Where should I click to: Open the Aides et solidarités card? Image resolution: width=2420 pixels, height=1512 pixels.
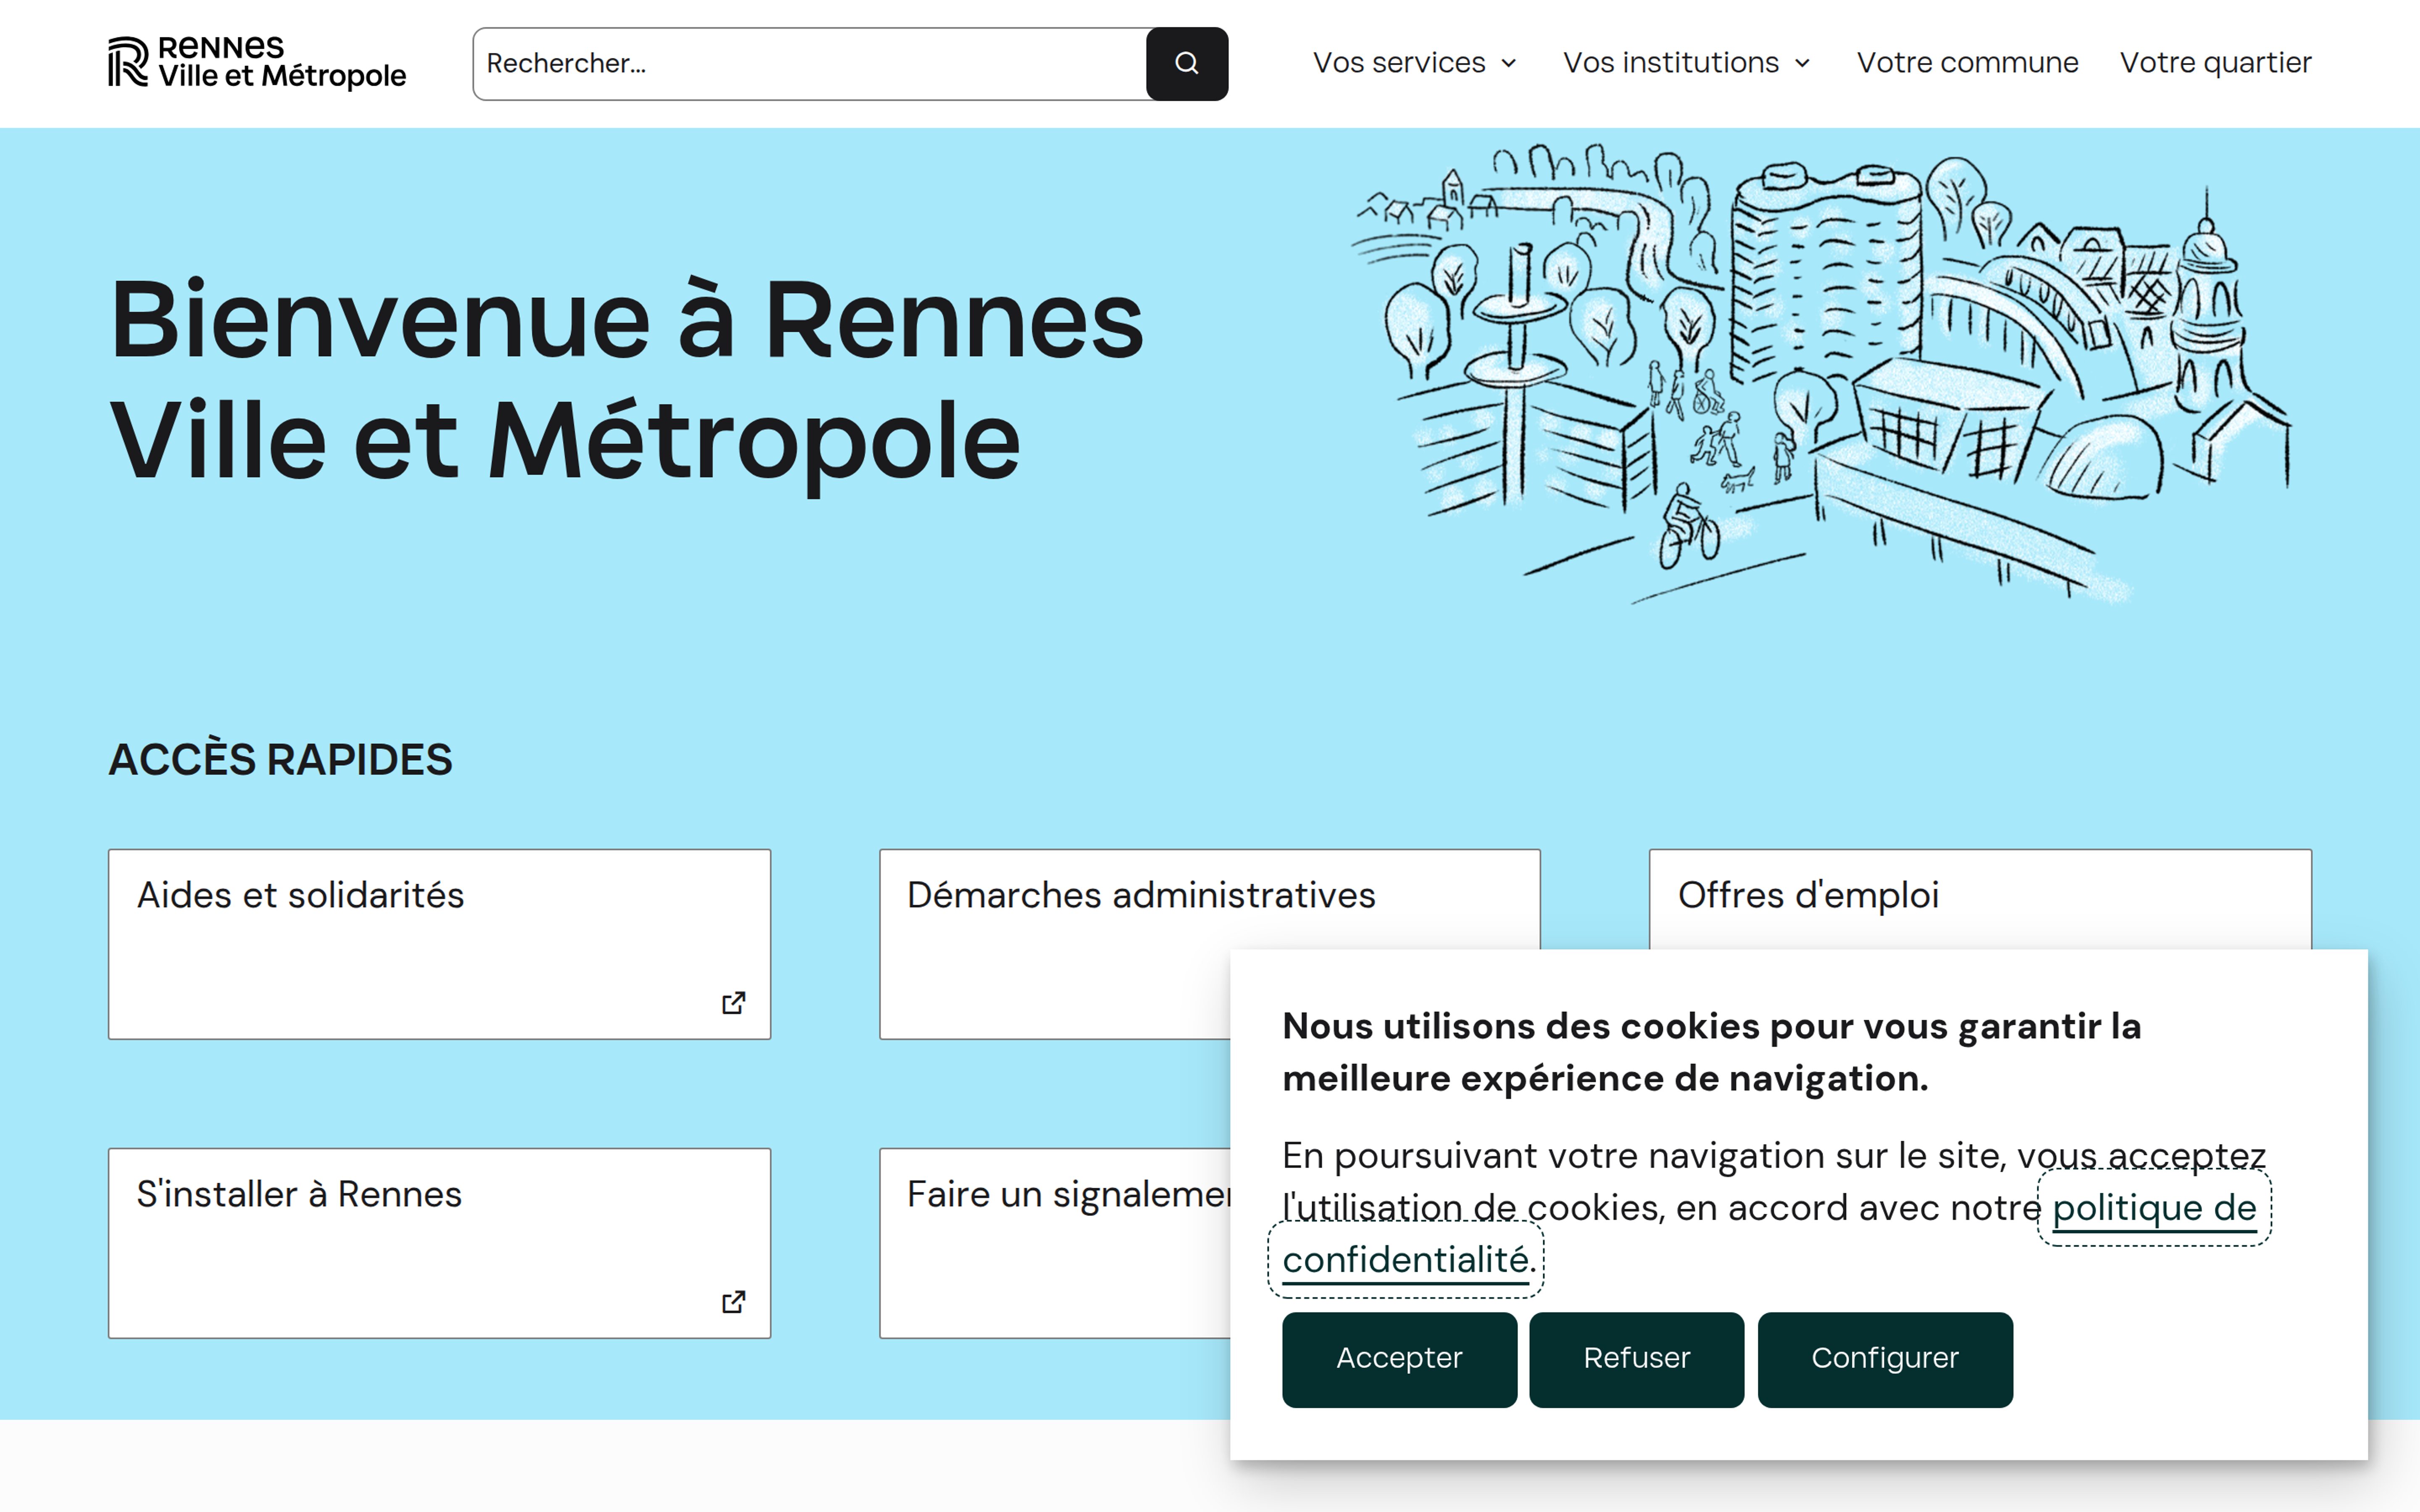(x=300, y=896)
